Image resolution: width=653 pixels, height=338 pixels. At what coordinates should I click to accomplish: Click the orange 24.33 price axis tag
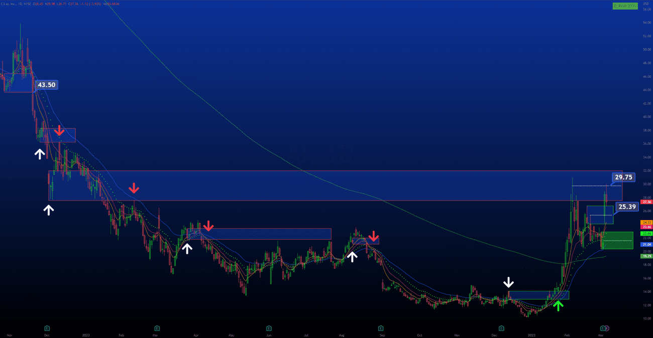point(646,222)
